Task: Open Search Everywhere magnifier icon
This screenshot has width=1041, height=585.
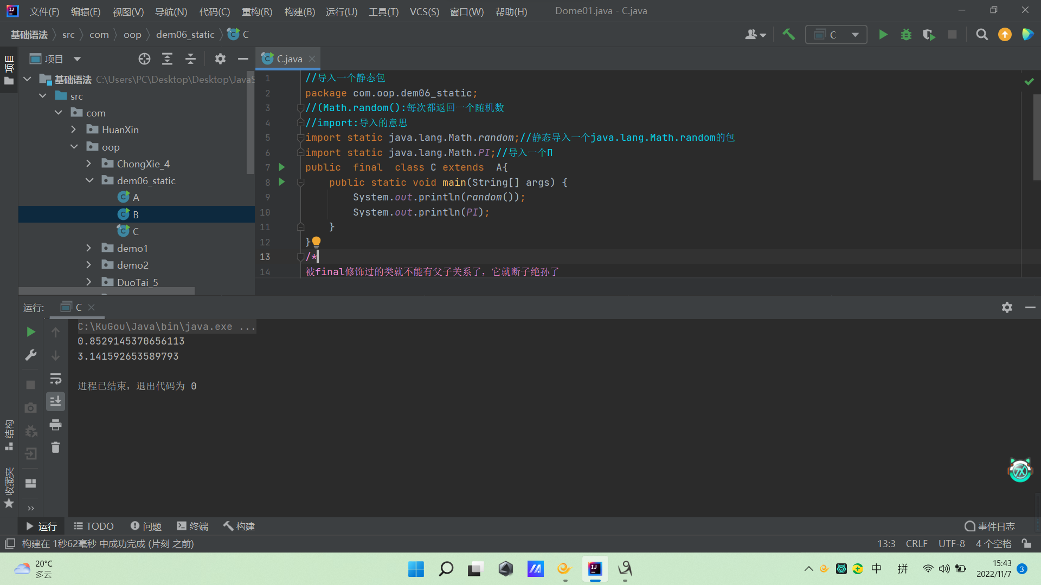Action: click(x=981, y=35)
